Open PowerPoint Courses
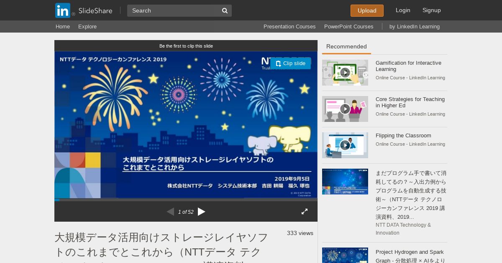Viewport: 502px width, 263px height. [x=348, y=26]
